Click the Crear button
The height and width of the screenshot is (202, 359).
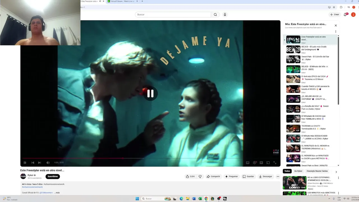coord(335,15)
